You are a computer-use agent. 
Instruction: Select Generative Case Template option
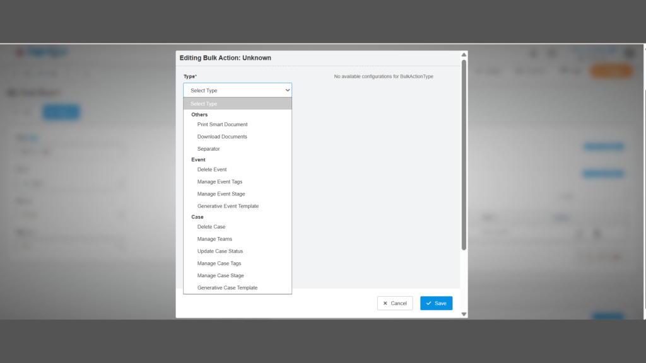[227, 288]
